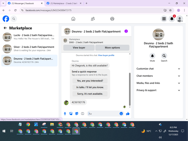188x141 pixels.
Task: Go back using Marketplace back arrow
Action: pyautogui.click(x=5, y=28)
